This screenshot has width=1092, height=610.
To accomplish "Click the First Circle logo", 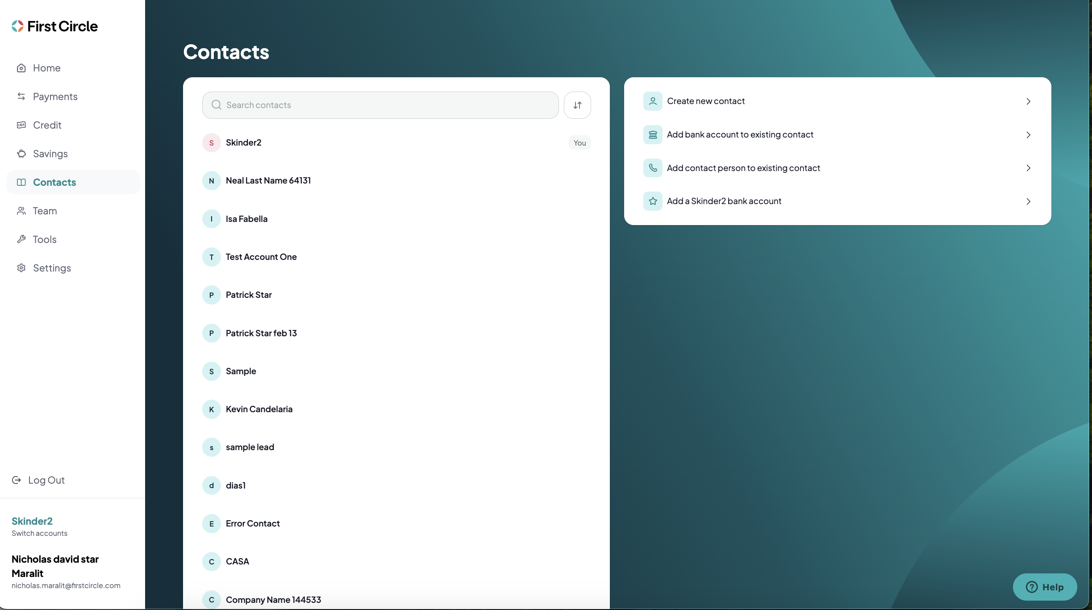I will point(54,26).
